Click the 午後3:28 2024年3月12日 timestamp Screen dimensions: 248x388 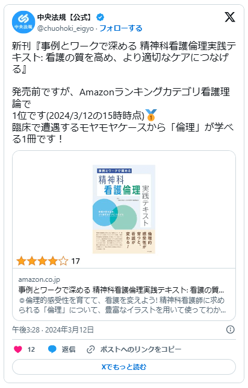tap(53, 329)
